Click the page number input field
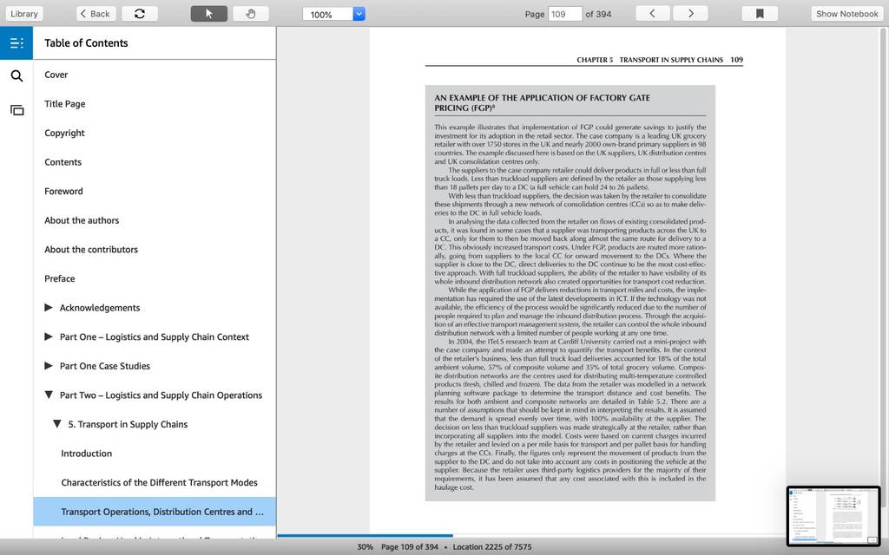Viewport: 889px width, 555px height. click(x=564, y=14)
